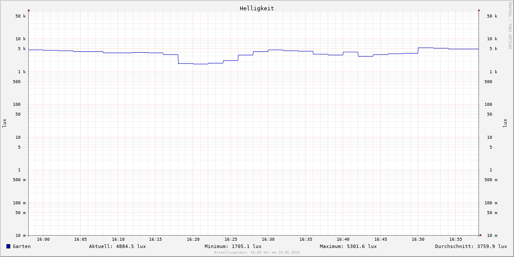Click the 16:20 time axis label
This screenshot has width=514, height=257.
click(193, 239)
